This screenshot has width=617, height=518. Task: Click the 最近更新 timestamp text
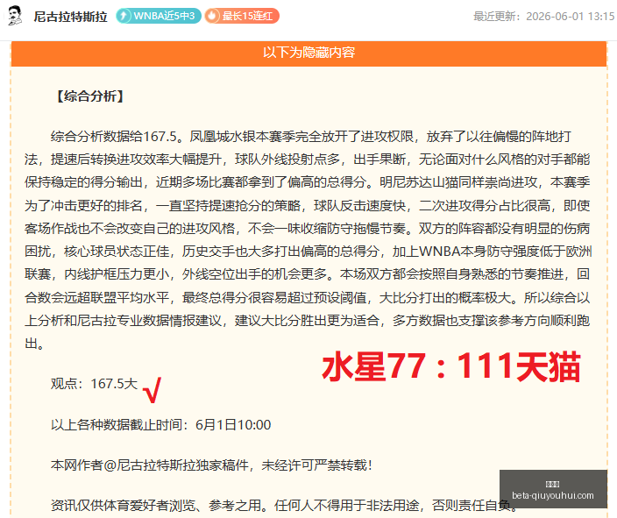[x=543, y=16]
